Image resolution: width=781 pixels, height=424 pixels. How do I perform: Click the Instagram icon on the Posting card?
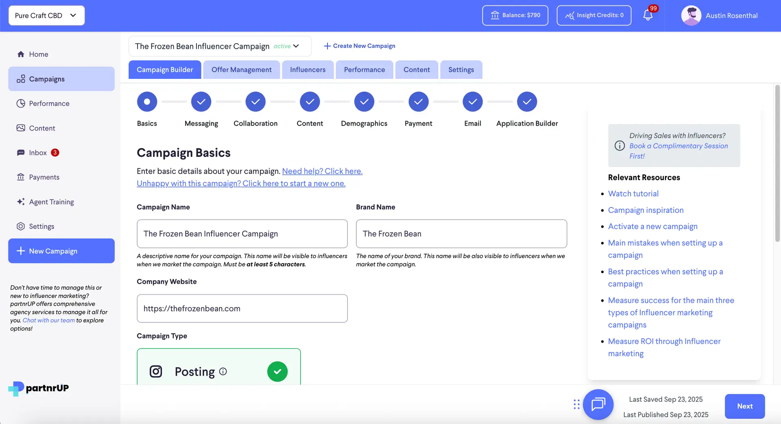point(156,371)
